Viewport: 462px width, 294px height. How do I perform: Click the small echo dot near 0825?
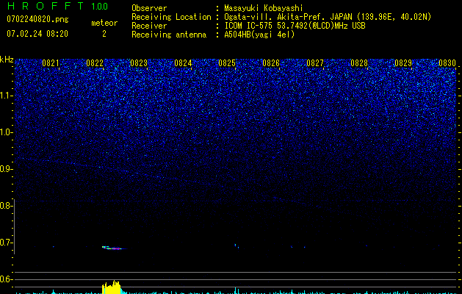click(x=236, y=245)
